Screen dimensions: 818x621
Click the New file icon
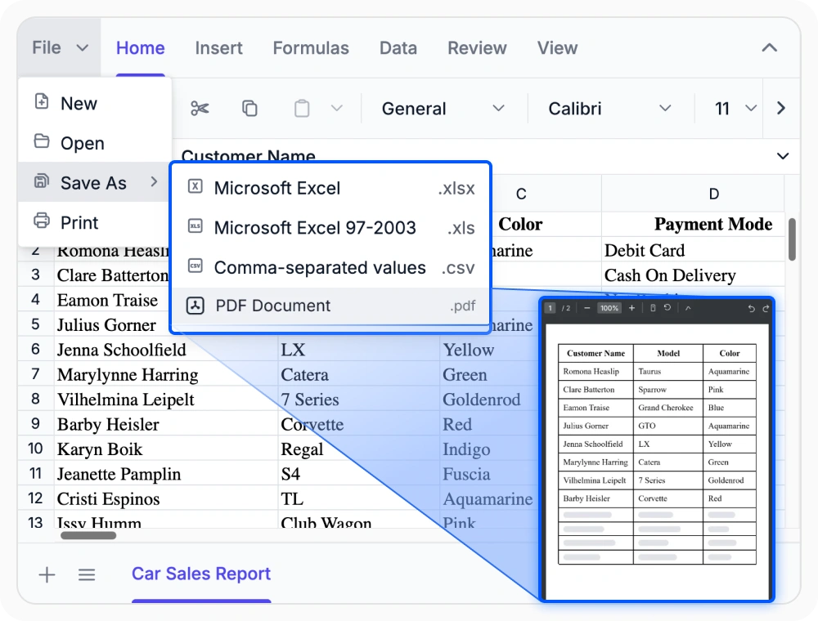point(42,101)
